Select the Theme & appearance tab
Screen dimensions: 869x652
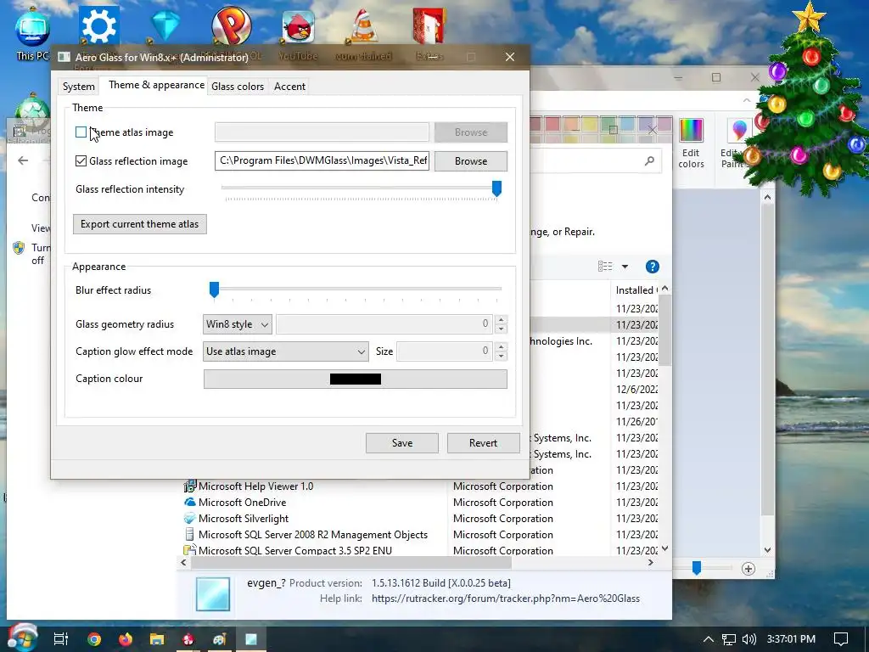point(156,85)
